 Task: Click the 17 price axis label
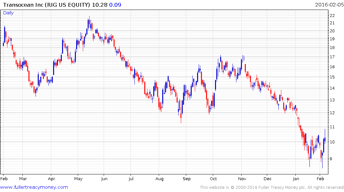[332, 57]
